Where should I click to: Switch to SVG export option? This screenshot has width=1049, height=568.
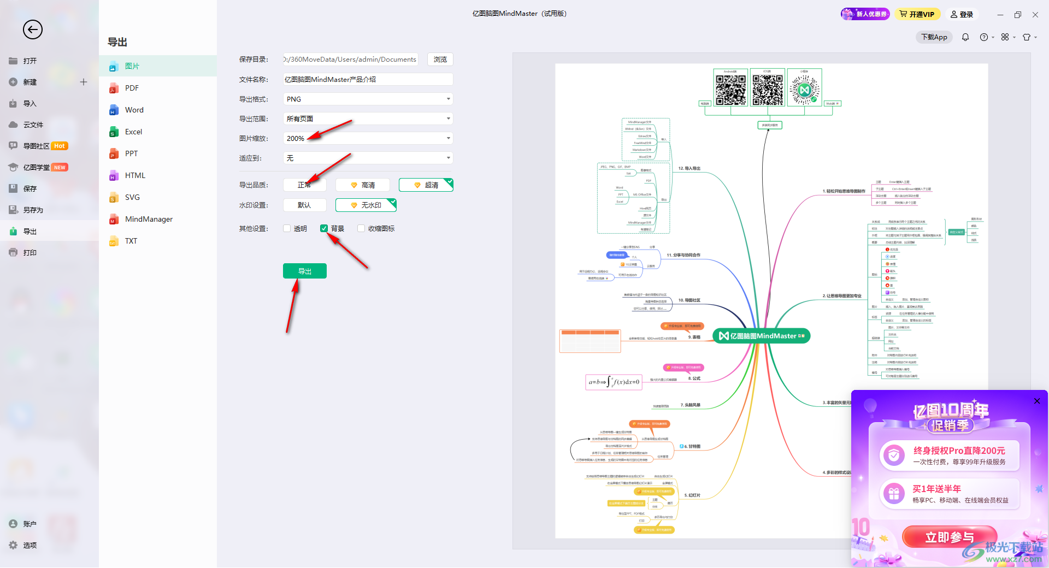[158, 197]
